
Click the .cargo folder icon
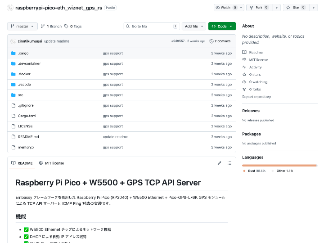coord(13,53)
